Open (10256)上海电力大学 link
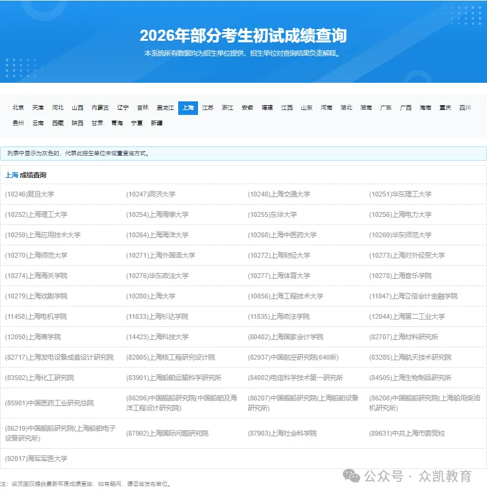 pos(400,214)
